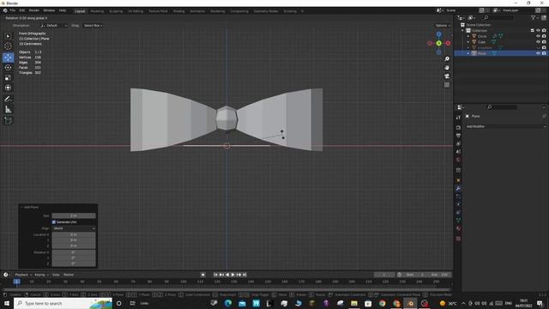
Task: Toggle timeline auto keying record button
Action: pyautogui.click(x=202, y=275)
